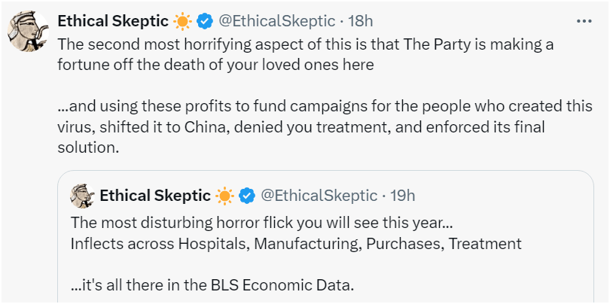
Task: Open the 19h timestamp of quoted tweet
Action: [x=402, y=196]
